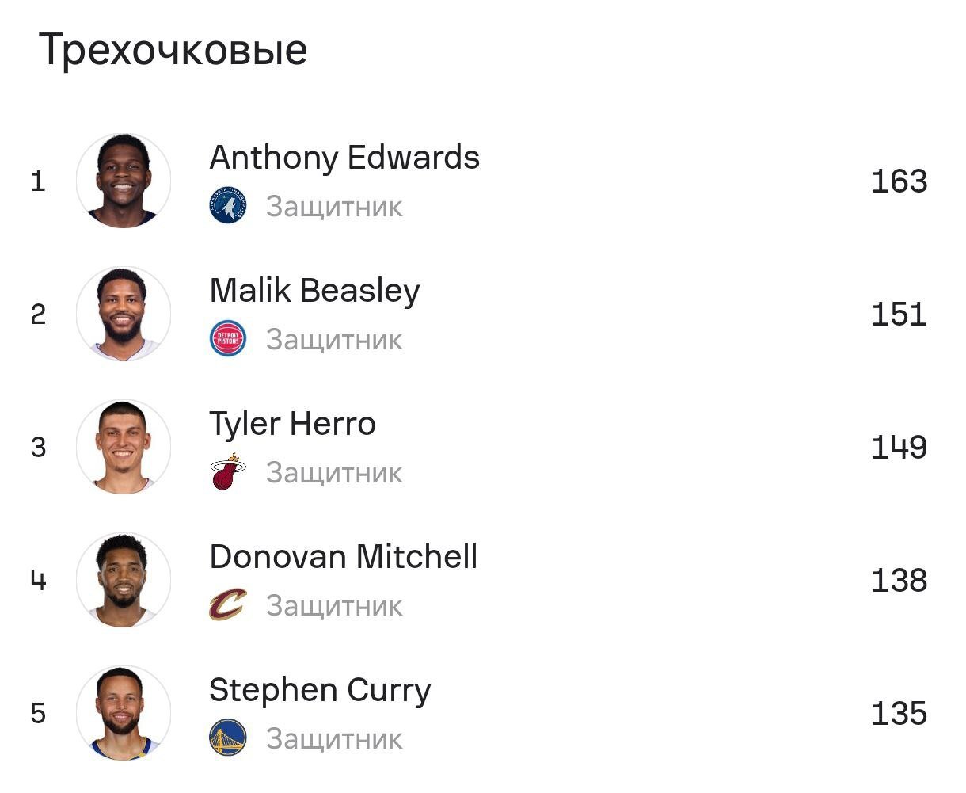Select Tyler Herro's avatar
Screen dimensions: 966x793
click(124, 448)
